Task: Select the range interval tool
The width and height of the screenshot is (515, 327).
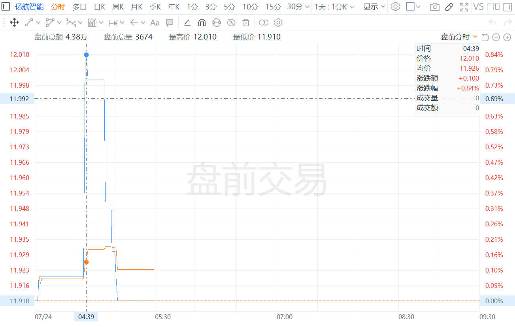Action: pyautogui.click(x=113, y=23)
